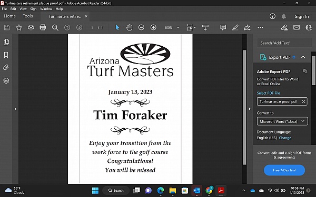Viewport: 316px width, 197px height.
Task: Click the tools pane scrollbar
Action: [x=313, y=70]
